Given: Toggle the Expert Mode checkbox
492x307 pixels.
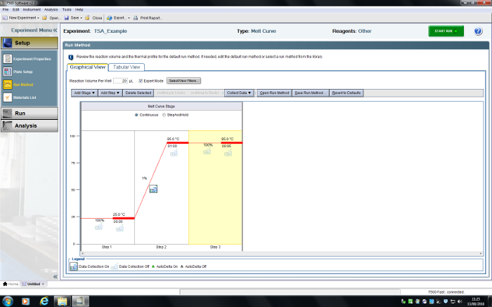Looking at the screenshot, I should (141, 81).
